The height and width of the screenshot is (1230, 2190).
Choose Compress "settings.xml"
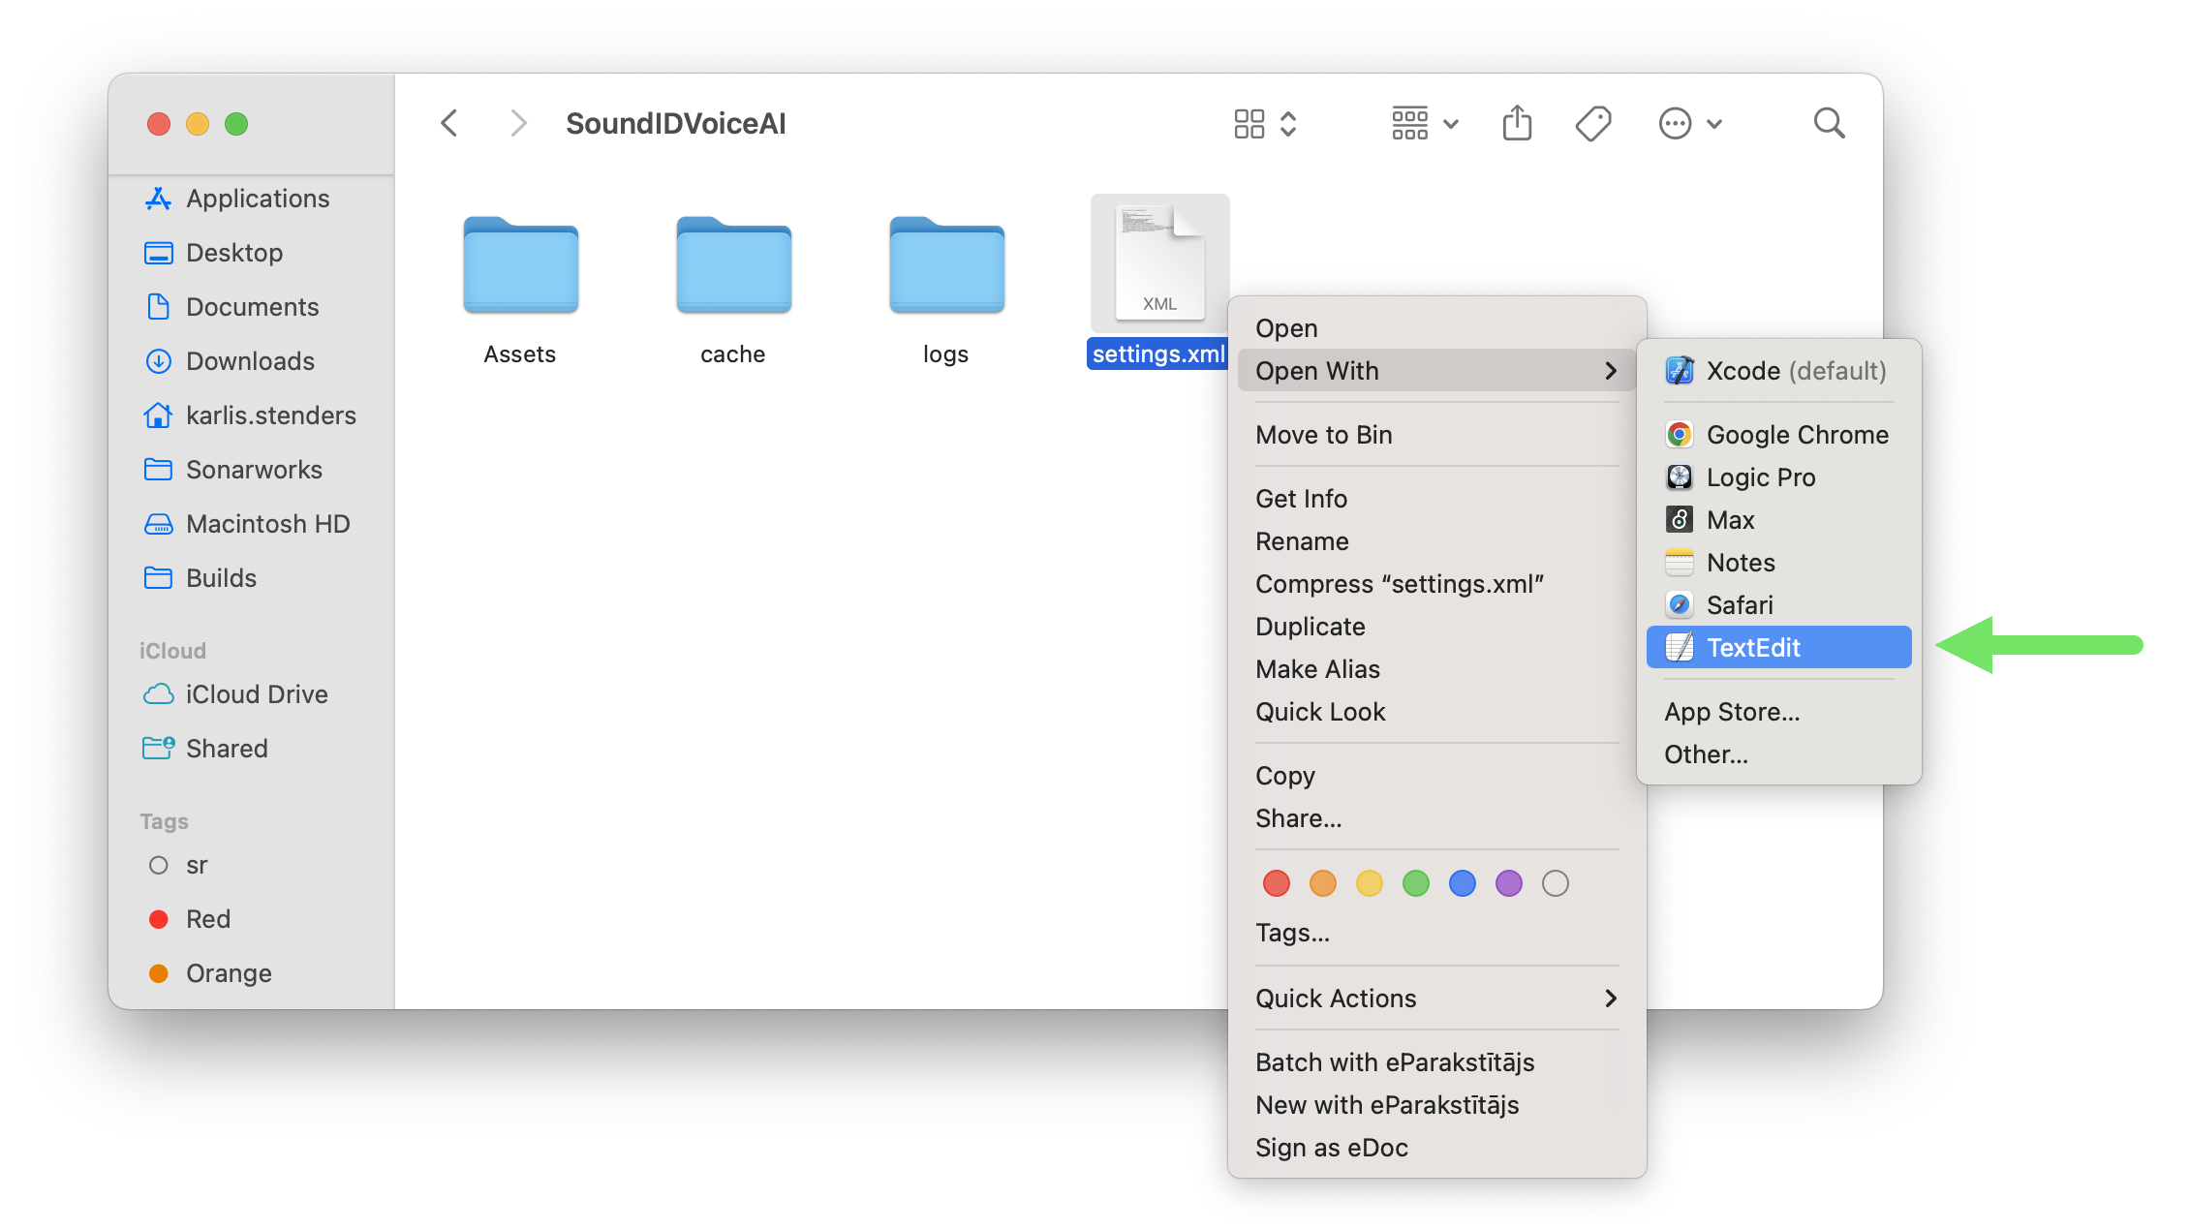coord(1436,584)
